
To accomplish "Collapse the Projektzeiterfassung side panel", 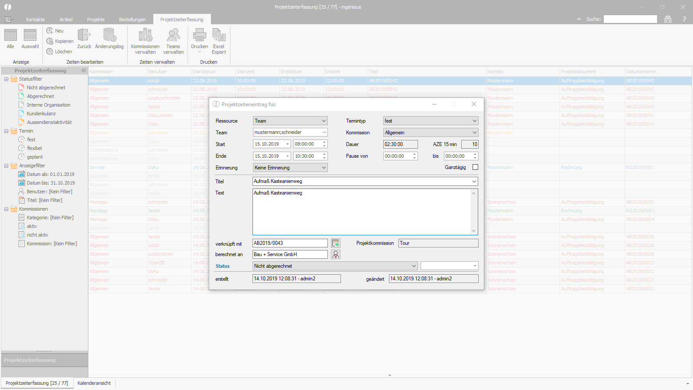I will (84, 71).
